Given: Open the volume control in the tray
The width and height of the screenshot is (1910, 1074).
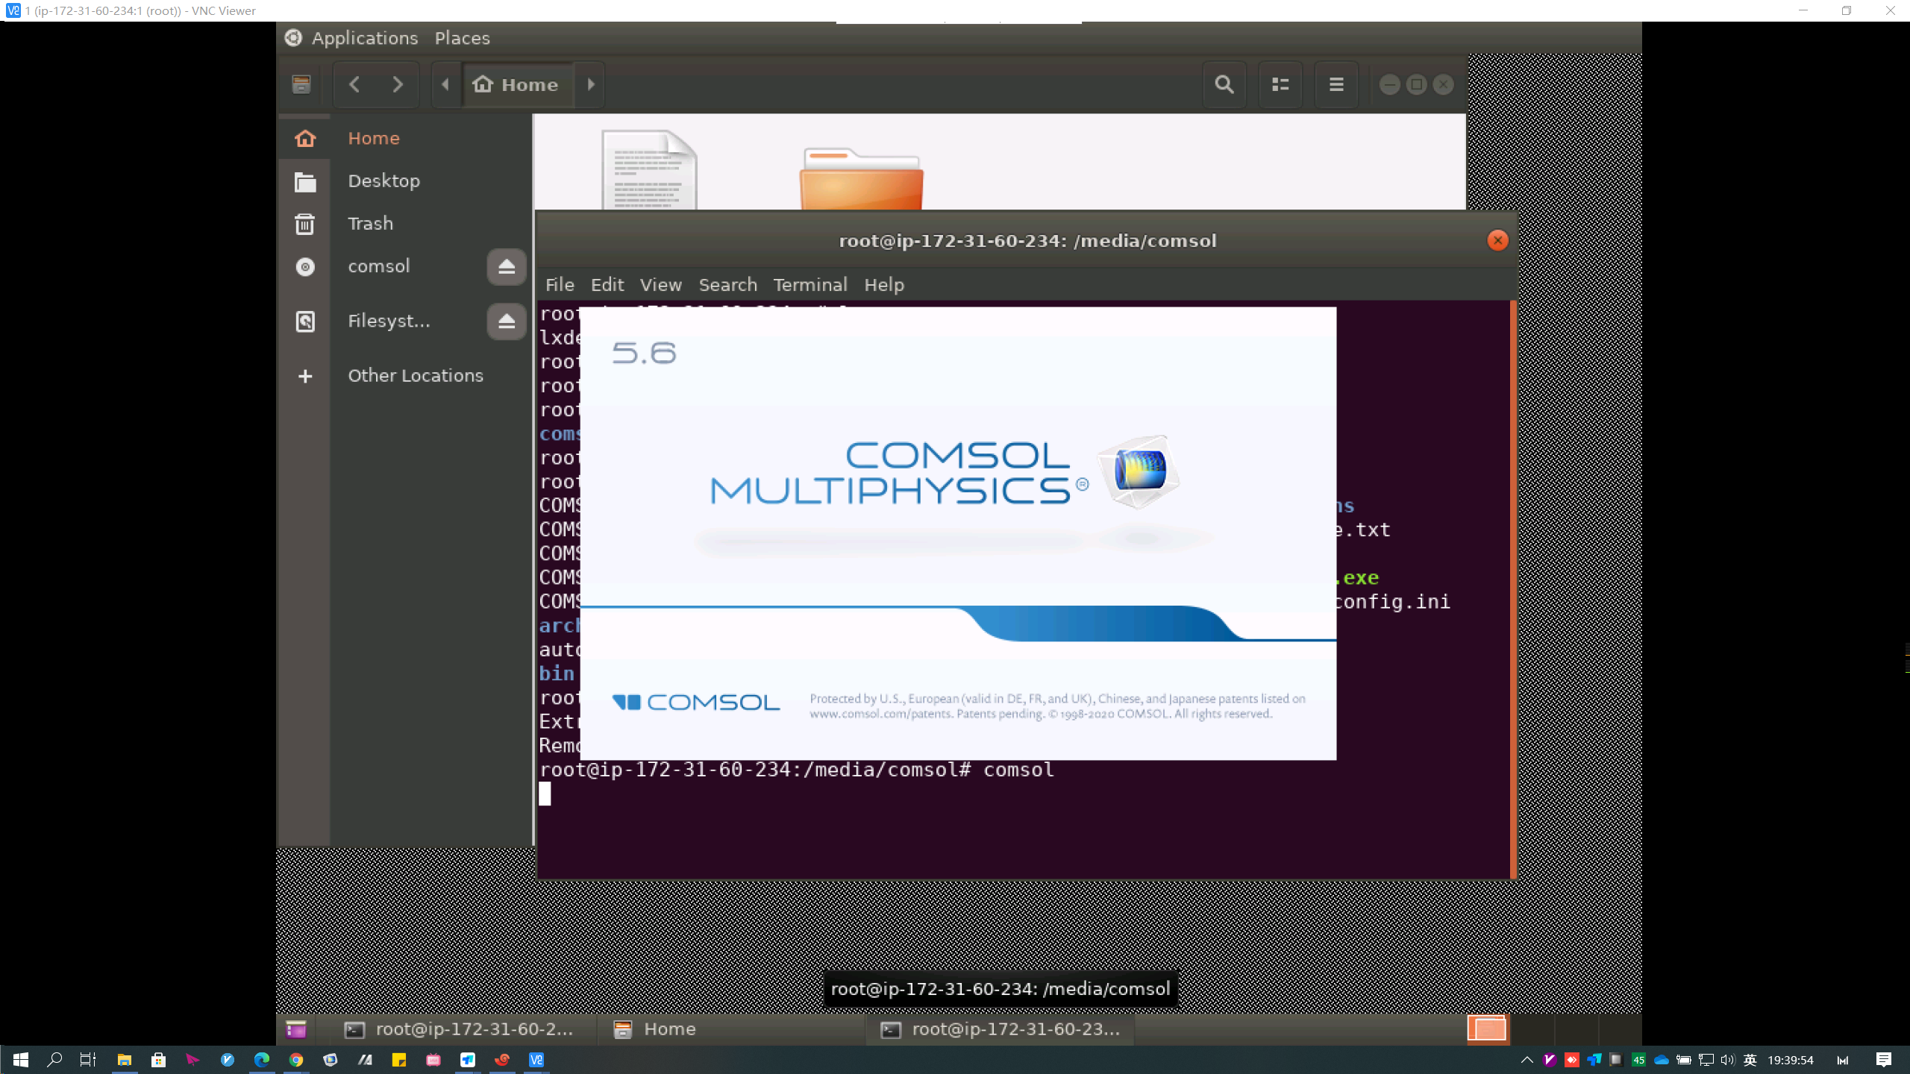Looking at the screenshot, I should (x=1728, y=1060).
